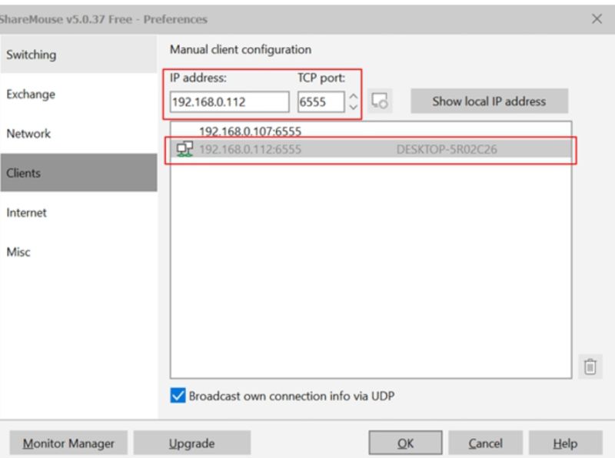Click the trash delete icon
The width and height of the screenshot is (615, 458).
pyautogui.click(x=590, y=367)
